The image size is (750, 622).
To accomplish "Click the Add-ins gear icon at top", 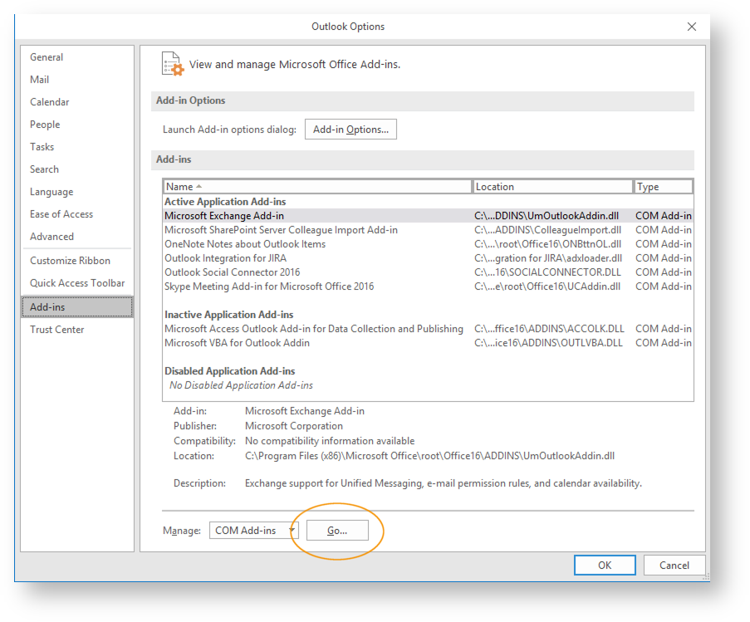I will pyautogui.click(x=172, y=63).
